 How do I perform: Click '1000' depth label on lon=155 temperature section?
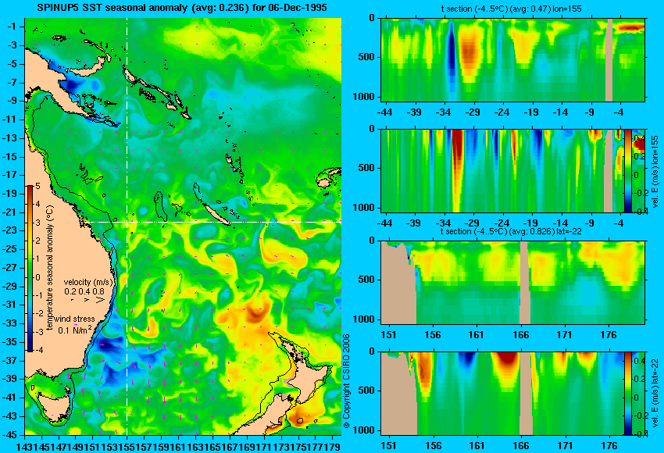364,97
